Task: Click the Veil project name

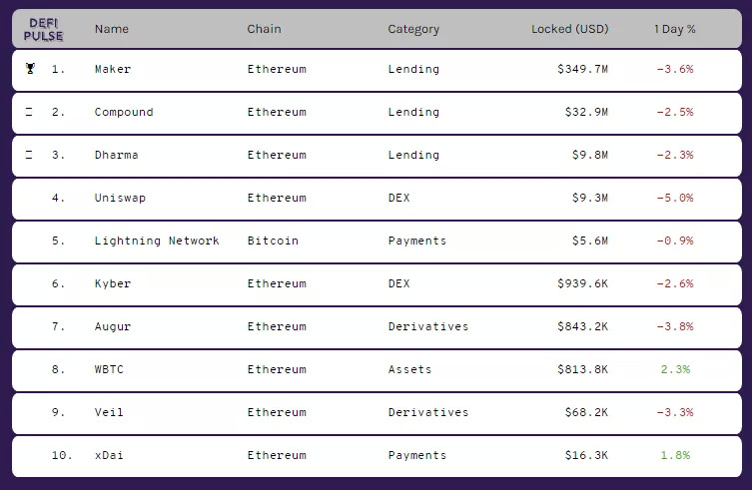Action: pyautogui.click(x=109, y=412)
